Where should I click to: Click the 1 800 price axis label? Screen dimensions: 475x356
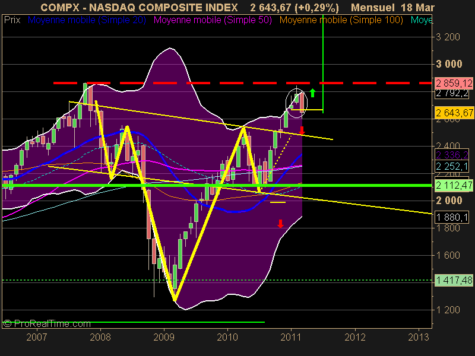(x=448, y=228)
